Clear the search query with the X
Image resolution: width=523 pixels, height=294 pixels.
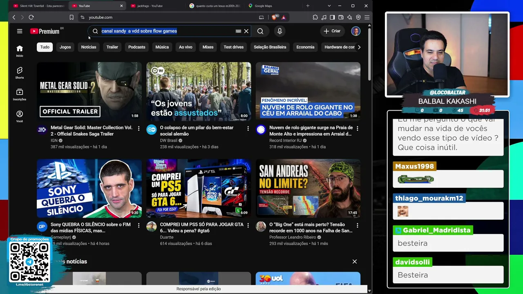tap(246, 31)
